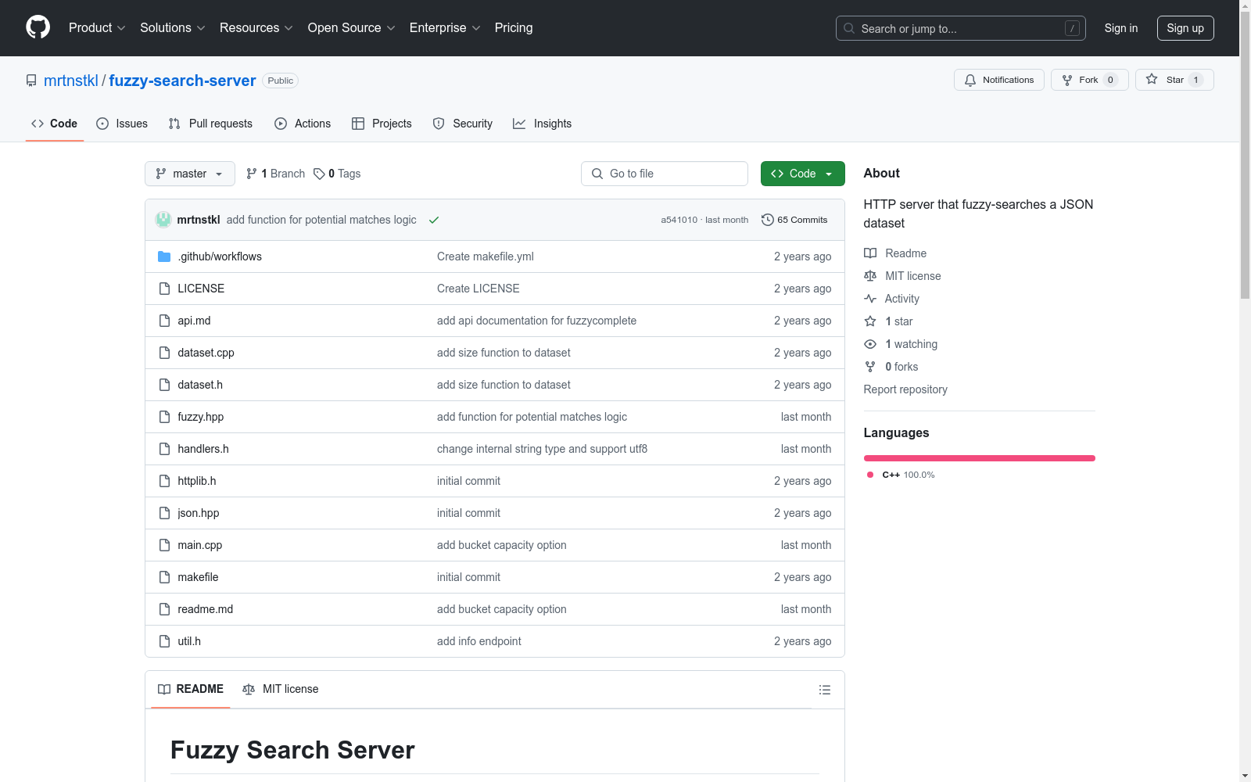
Task: Open the fuzzy.hpp file
Action: 201,417
